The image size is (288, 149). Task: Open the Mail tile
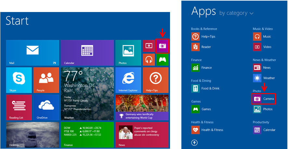pos(33,53)
